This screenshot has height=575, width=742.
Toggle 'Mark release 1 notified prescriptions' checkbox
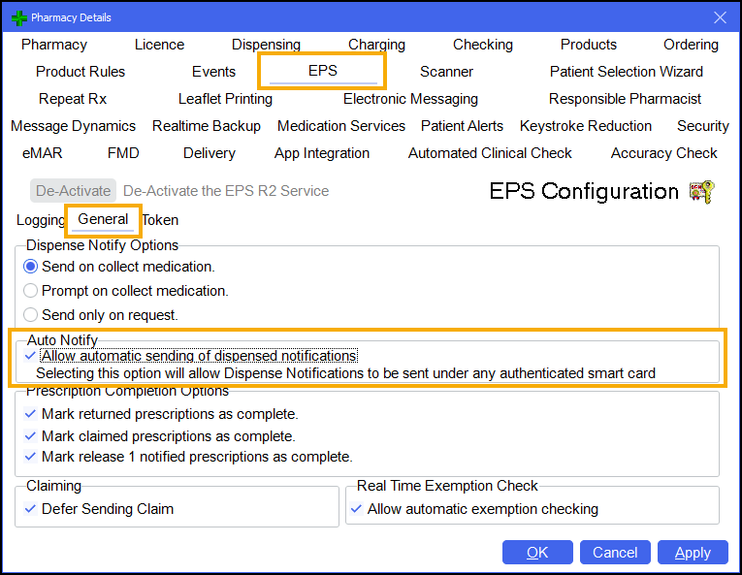(x=30, y=457)
